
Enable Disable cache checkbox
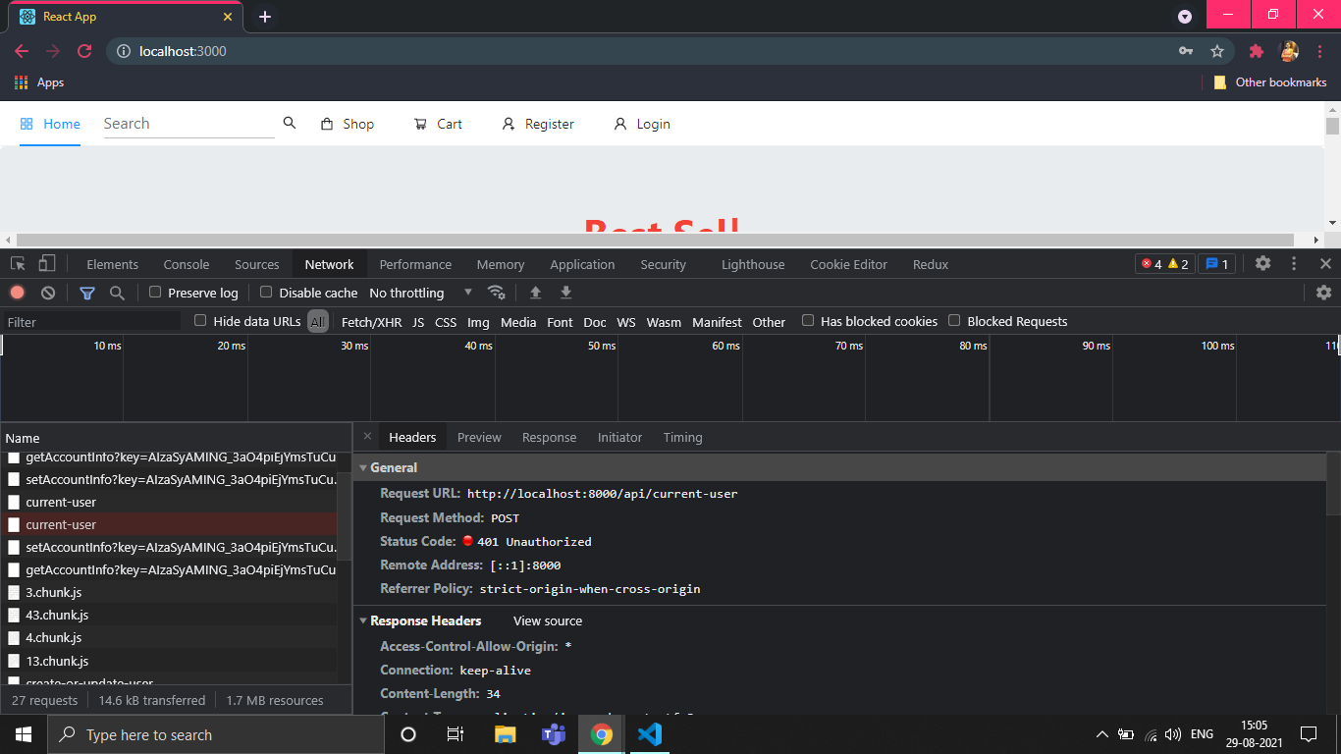[266, 292]
